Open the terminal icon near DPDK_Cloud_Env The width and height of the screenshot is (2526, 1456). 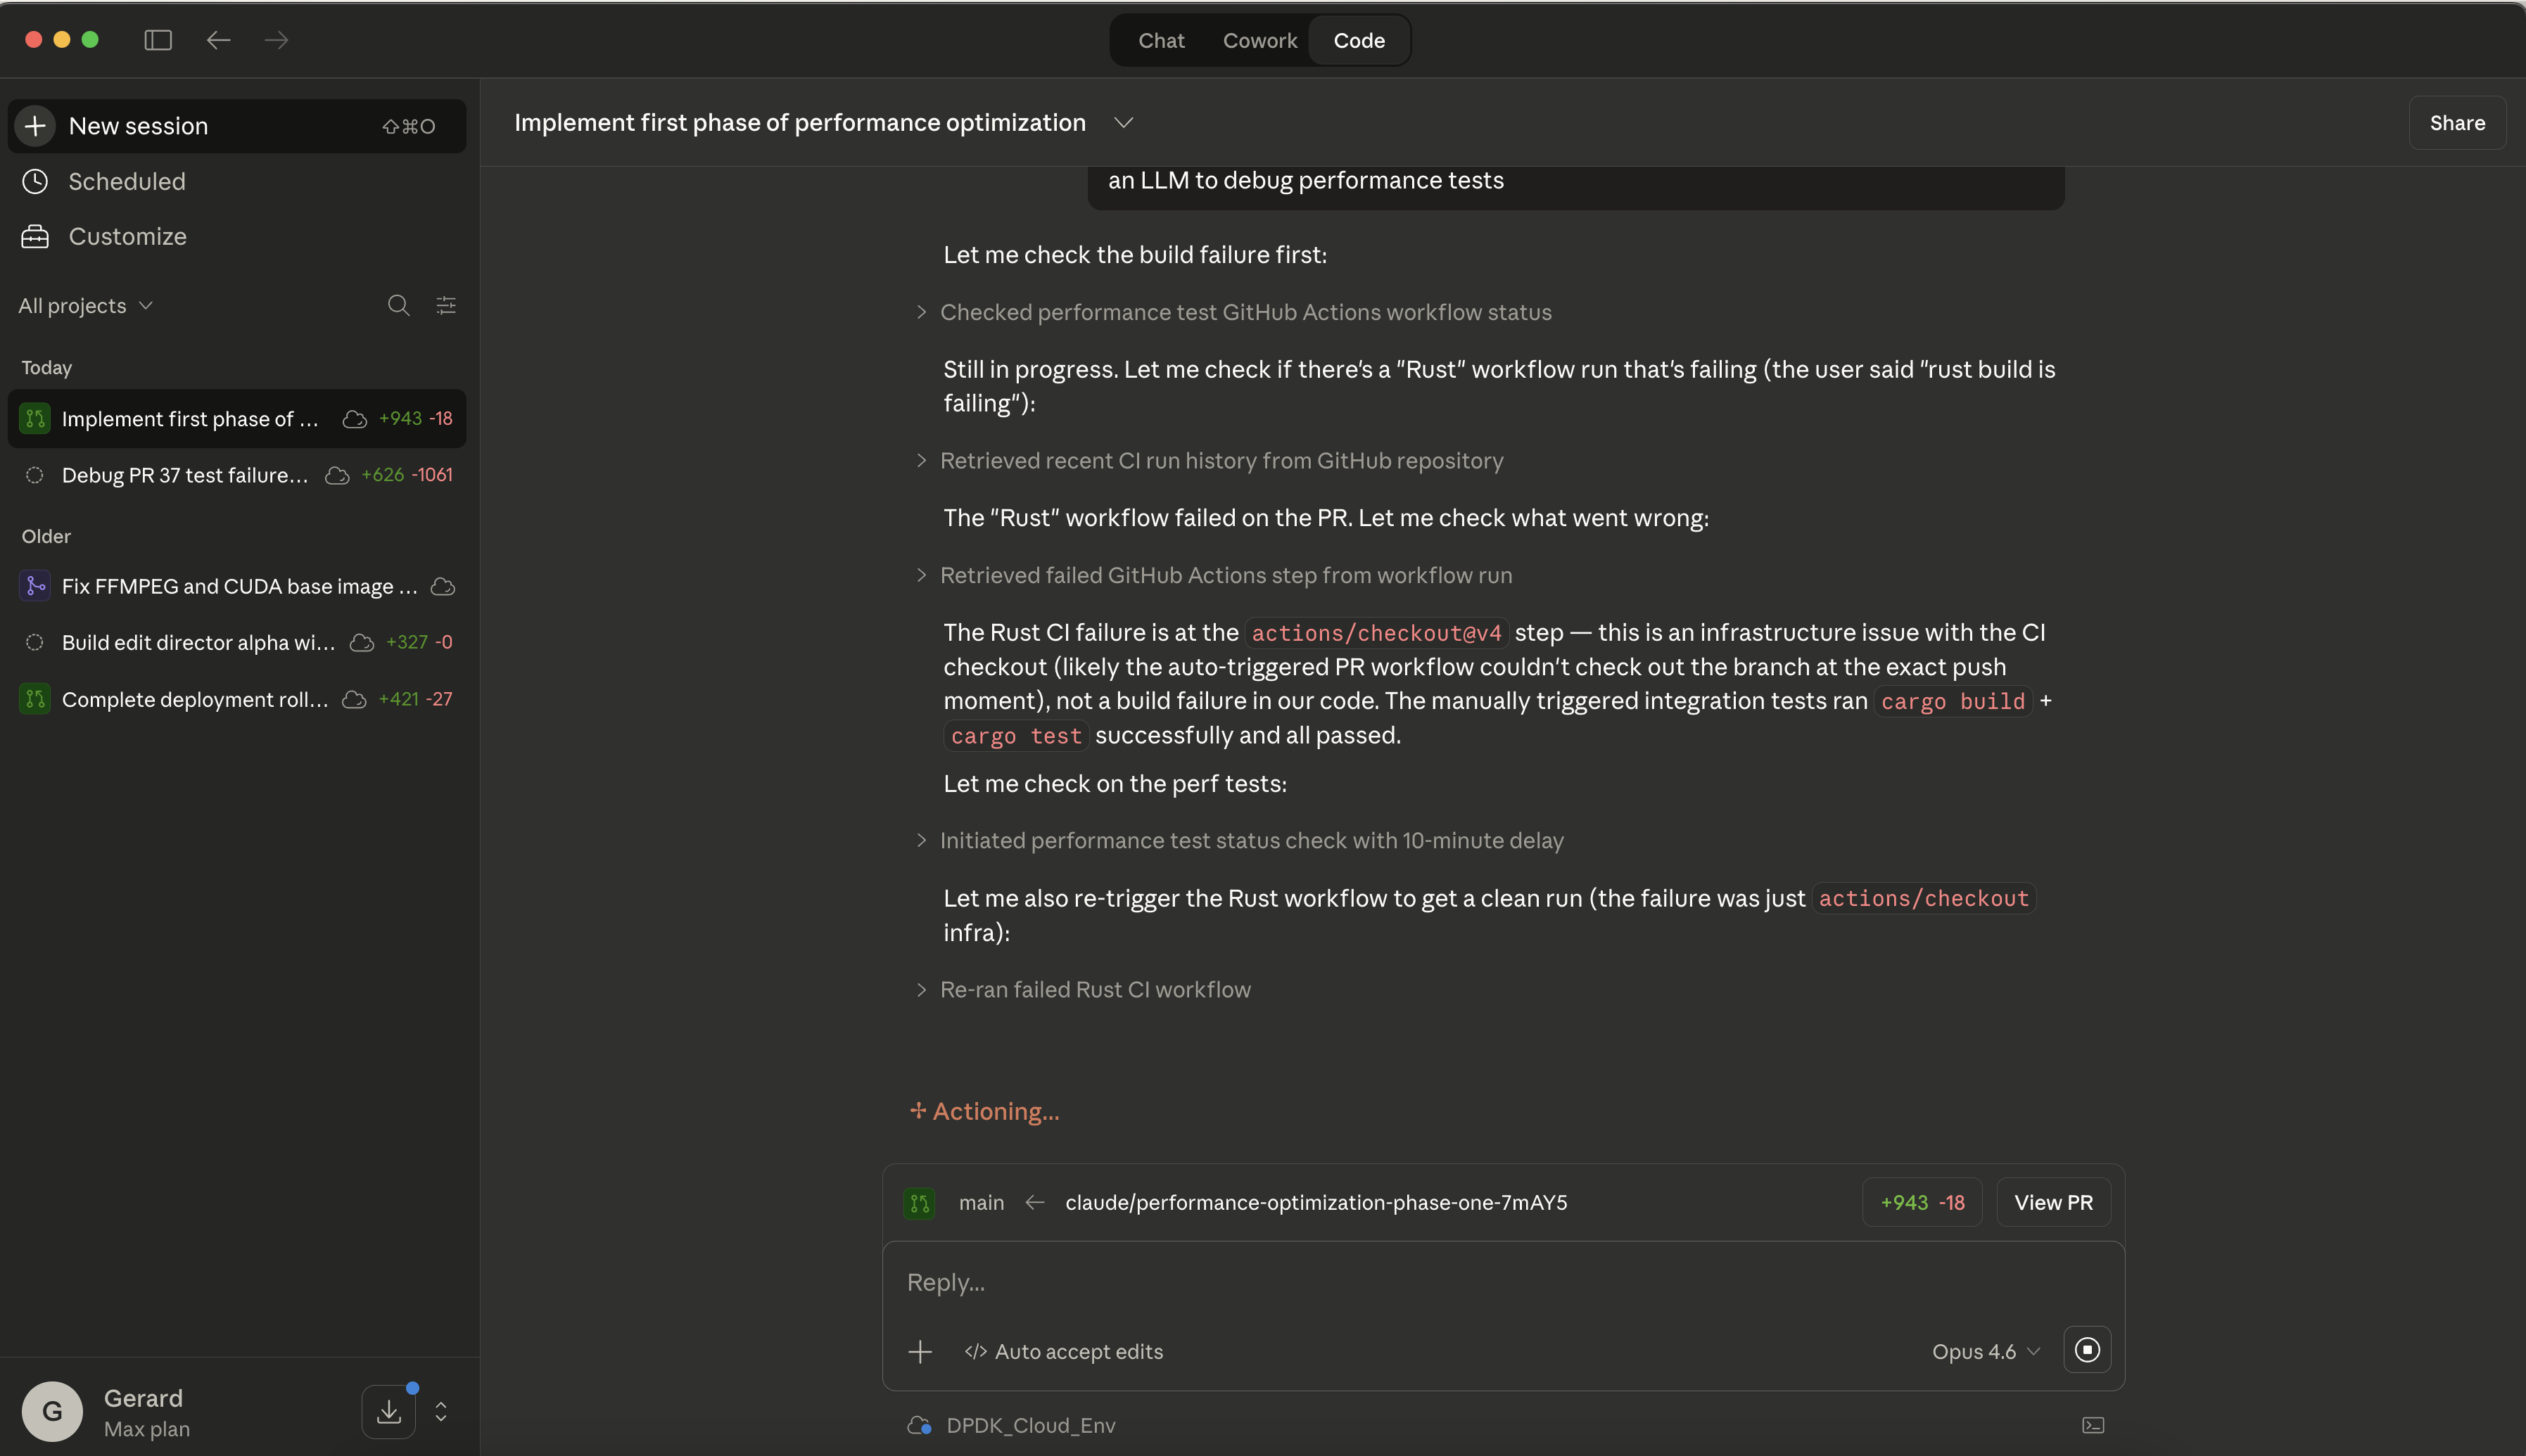pos(2092,1425)
